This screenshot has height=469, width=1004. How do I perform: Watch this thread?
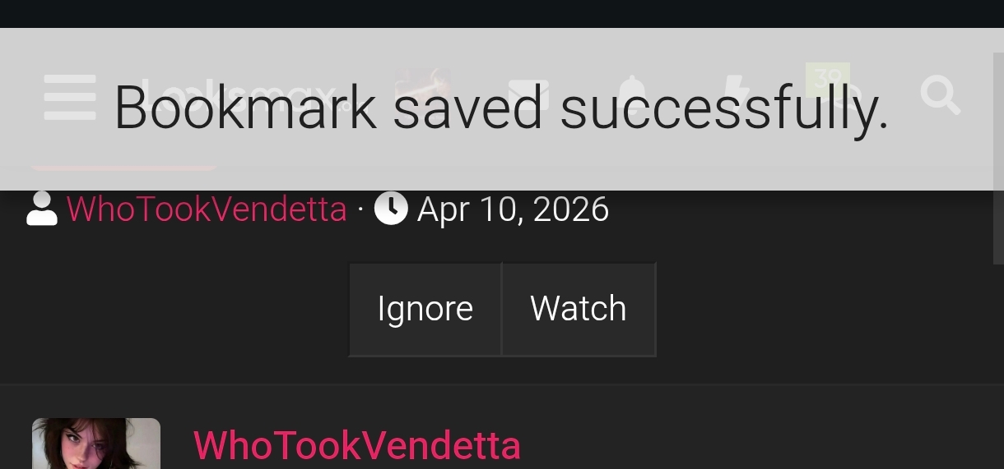tap(579, 309)
